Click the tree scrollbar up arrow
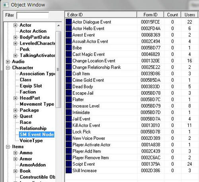 coord(59,25)
